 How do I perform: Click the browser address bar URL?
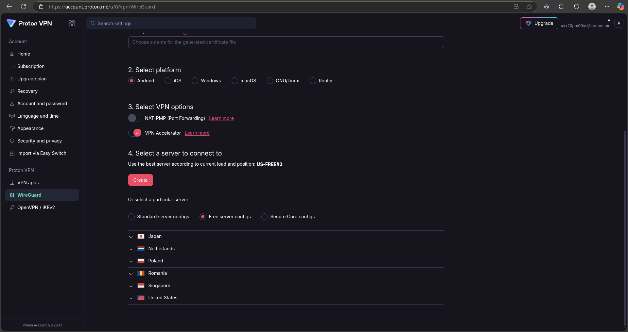tap(102, 7)
